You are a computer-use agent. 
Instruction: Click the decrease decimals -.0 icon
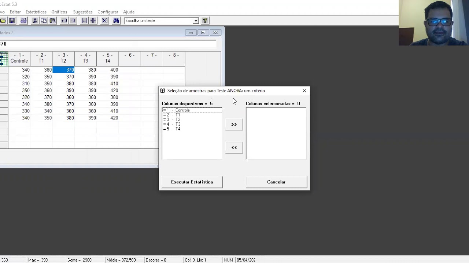click(73, 21)
